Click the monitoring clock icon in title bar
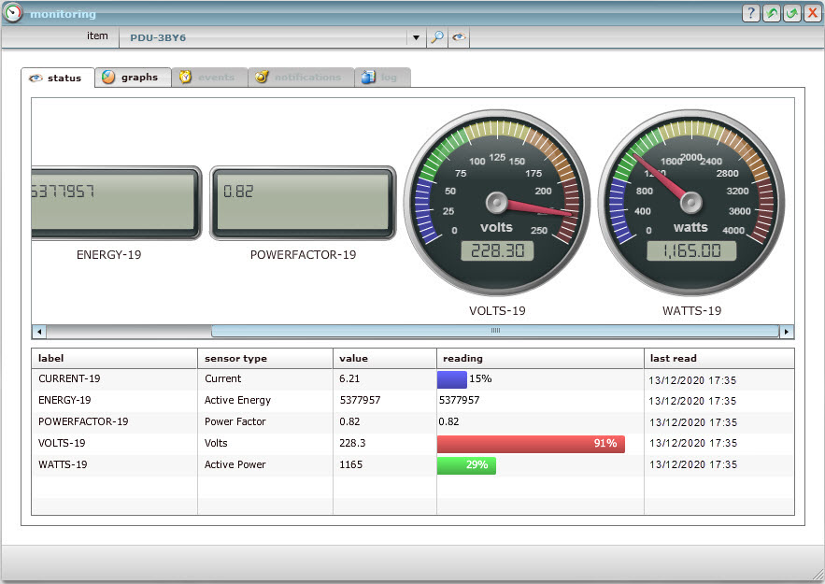 click(13, 13)
